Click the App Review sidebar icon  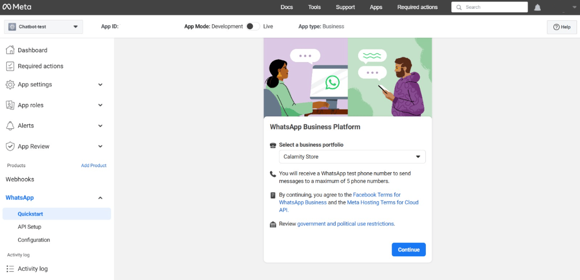(10, 146)
